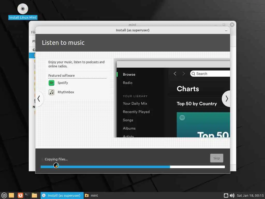265x199 pixels.
Task: Click Your Daily Mix in preview
Action: click(135, 103)
